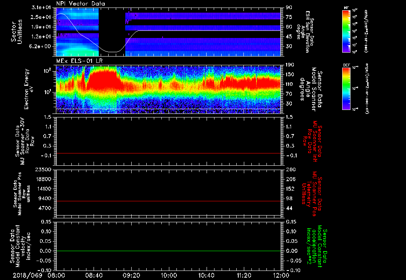
Task: Click the '60' elevation angle tick label
Action: [289, 27]
